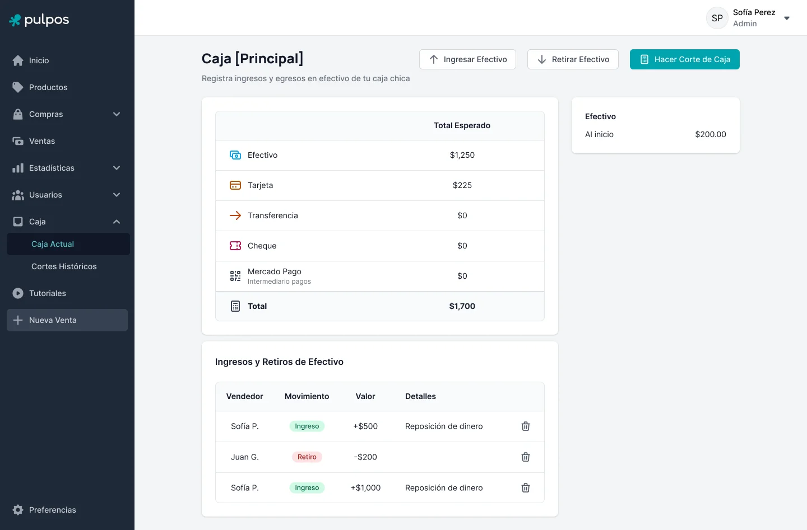The image size is (807, 530).
Task: Click the up arrow icon on Ingresar Efectivo
Action: pos(434,59)
